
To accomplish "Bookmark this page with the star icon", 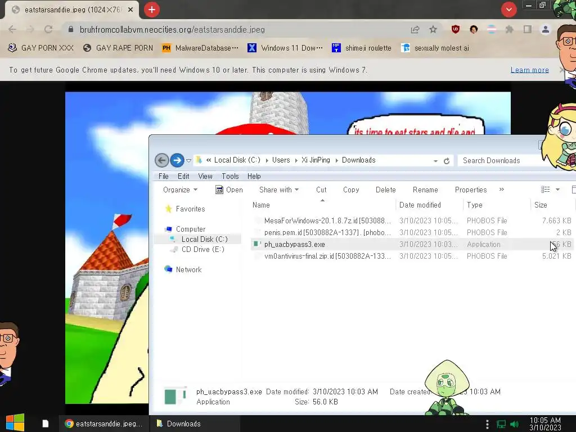I will click(433, 29).
